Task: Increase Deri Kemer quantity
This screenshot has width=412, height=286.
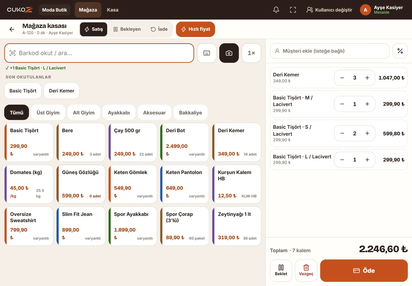Action: [x=367, y=78]
